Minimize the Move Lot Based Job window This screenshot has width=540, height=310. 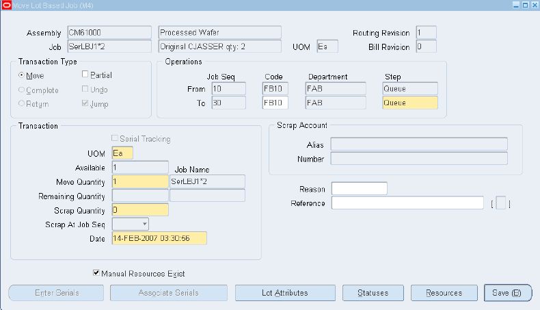(x=516, y=5)
